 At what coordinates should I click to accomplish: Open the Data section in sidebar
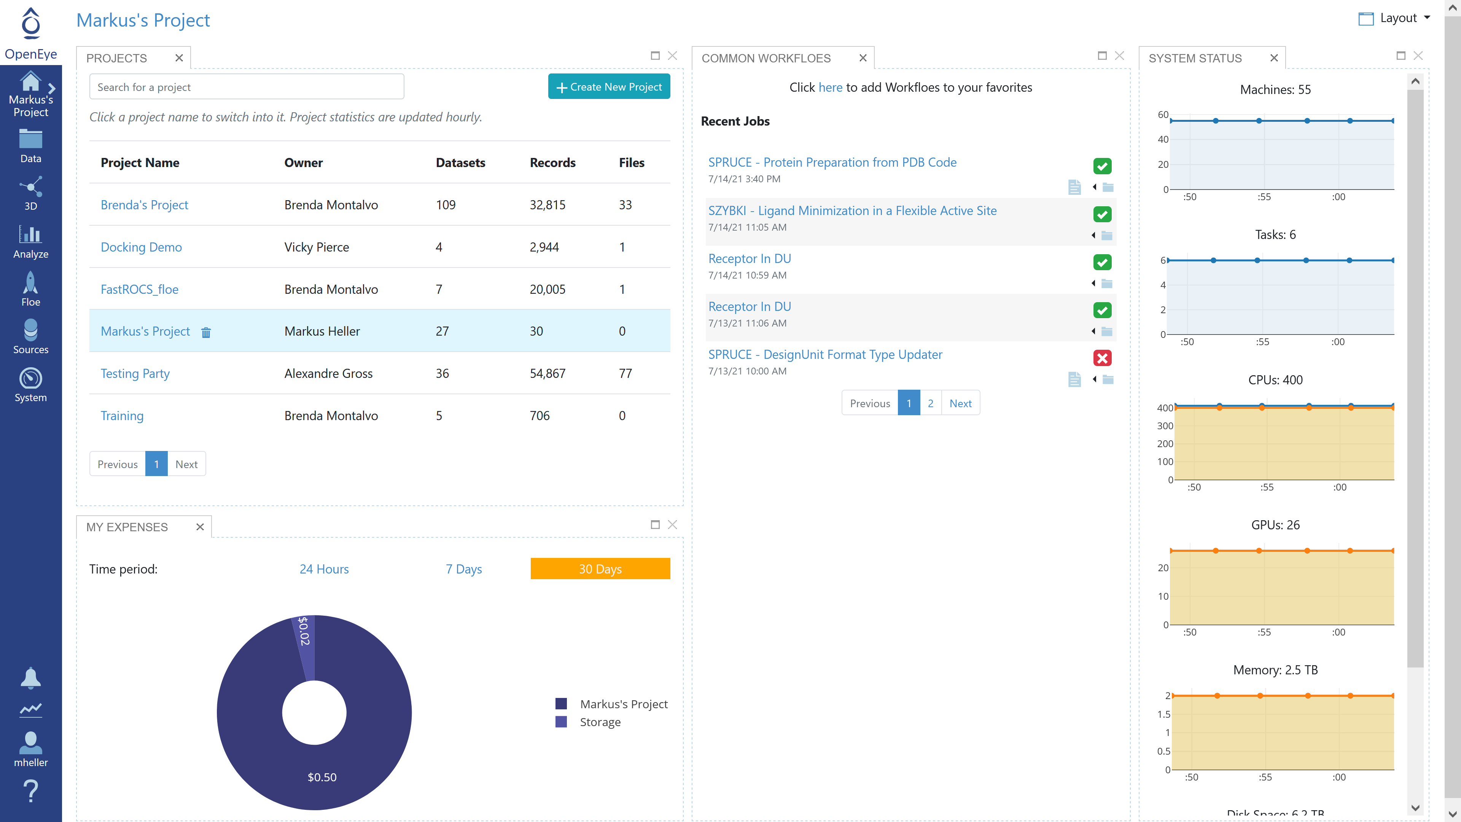(x=30, y=147)
